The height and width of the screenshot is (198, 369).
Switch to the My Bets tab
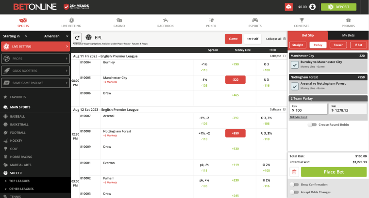click(348, 35)
